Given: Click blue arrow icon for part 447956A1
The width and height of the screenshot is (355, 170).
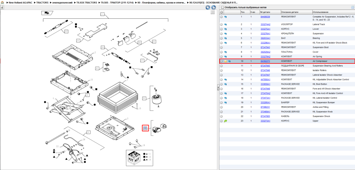Looking at the screenshot, I should point(225,80).
